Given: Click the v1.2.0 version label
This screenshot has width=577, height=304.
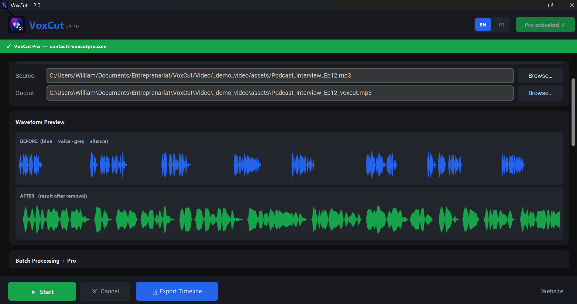Looking at the screenshot, I should click(72, 27).
